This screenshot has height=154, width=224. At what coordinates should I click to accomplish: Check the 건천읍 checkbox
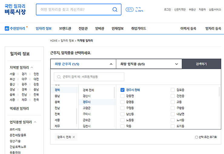(173, 96)
